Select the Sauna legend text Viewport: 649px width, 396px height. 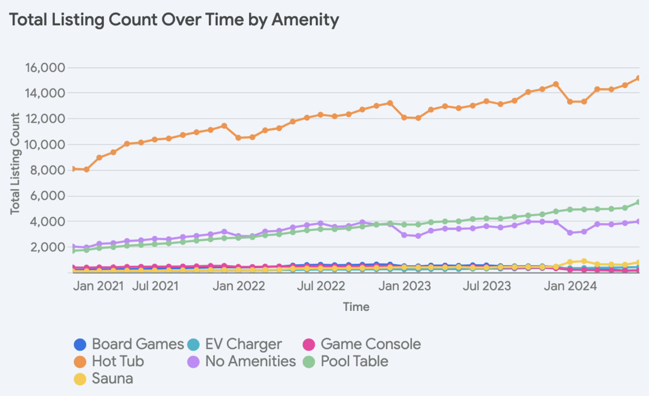(x=112, y=379)
